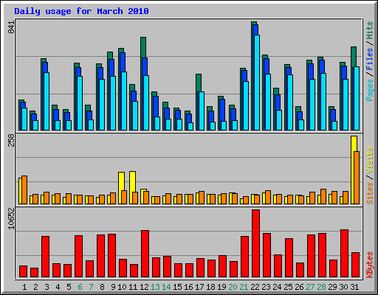Click the cyan pages bar for day 3
The image size is (378, 295).
click(47, 101)
